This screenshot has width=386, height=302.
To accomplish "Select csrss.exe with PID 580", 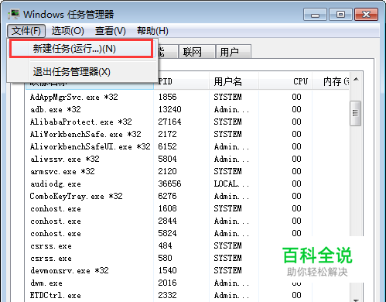I will (51, 258).
